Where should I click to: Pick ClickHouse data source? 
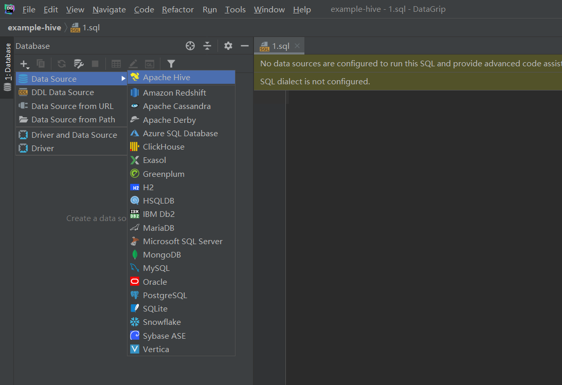(x=182, y=147)
